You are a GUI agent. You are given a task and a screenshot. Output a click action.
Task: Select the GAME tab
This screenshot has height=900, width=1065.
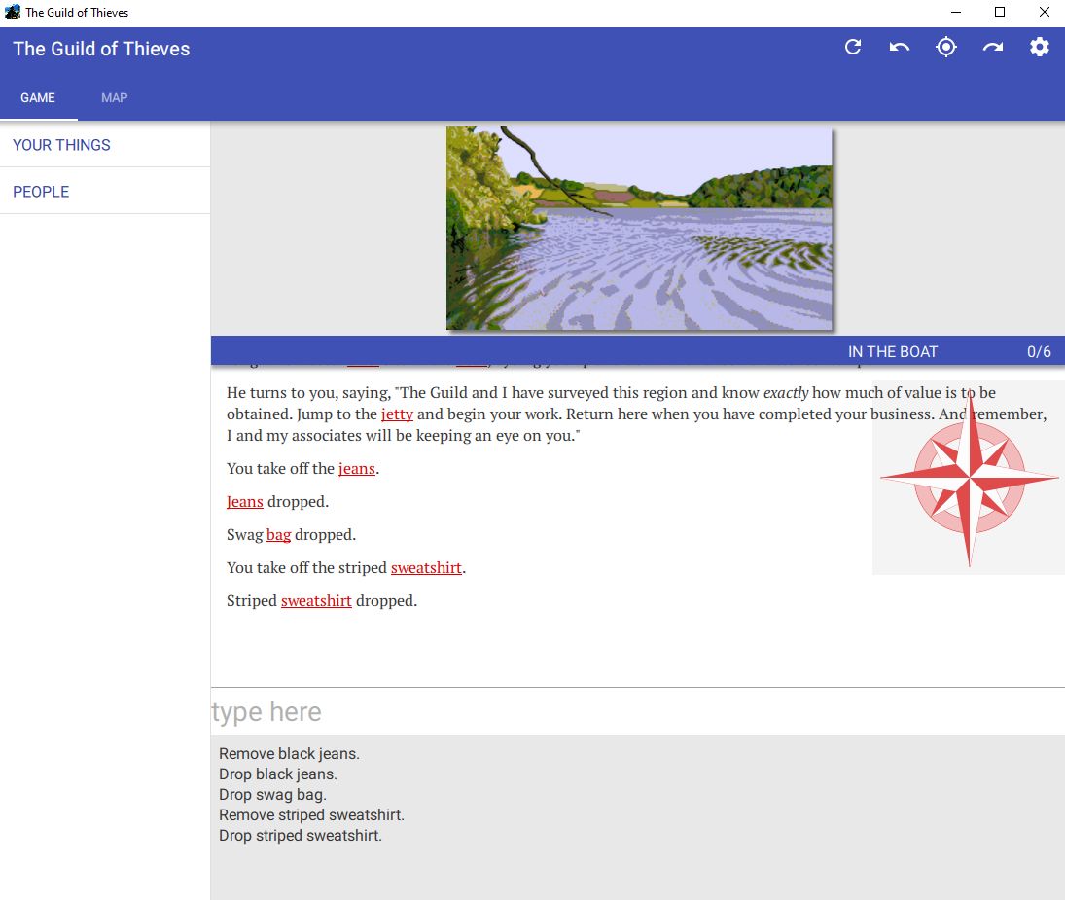coord(38,97)
